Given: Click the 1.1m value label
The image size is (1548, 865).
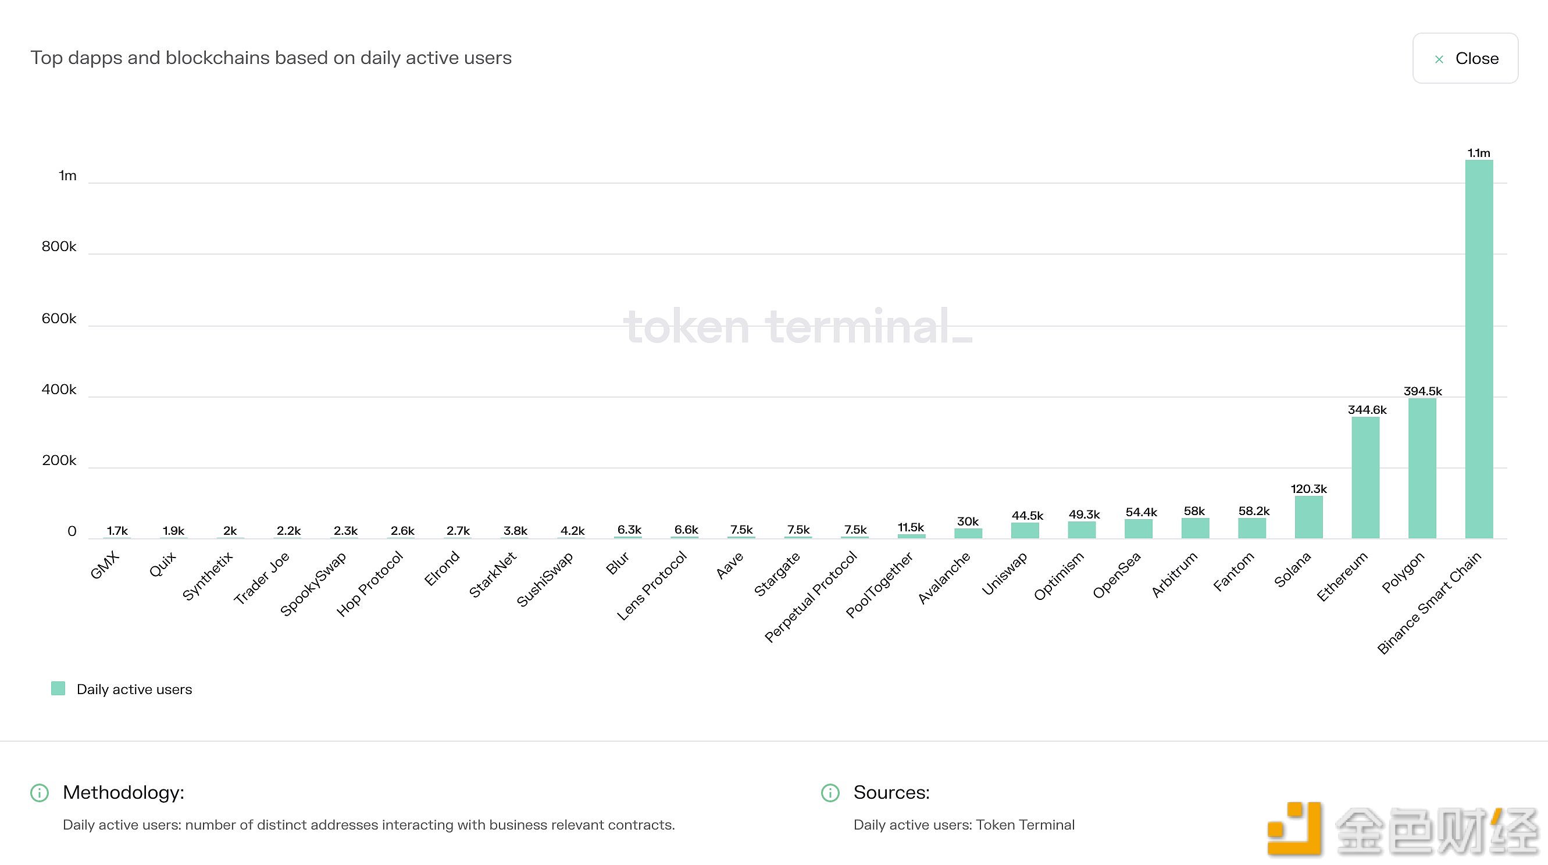Looking at the screenshot, I should (1479, 153).
